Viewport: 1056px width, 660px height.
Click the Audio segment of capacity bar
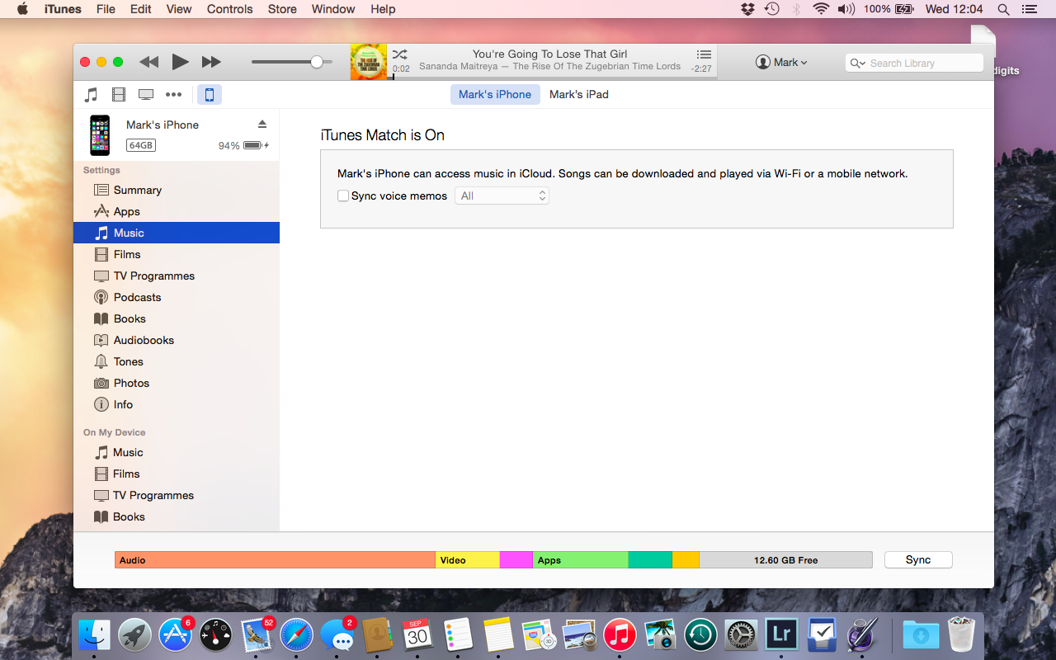[x=275, y=560]
